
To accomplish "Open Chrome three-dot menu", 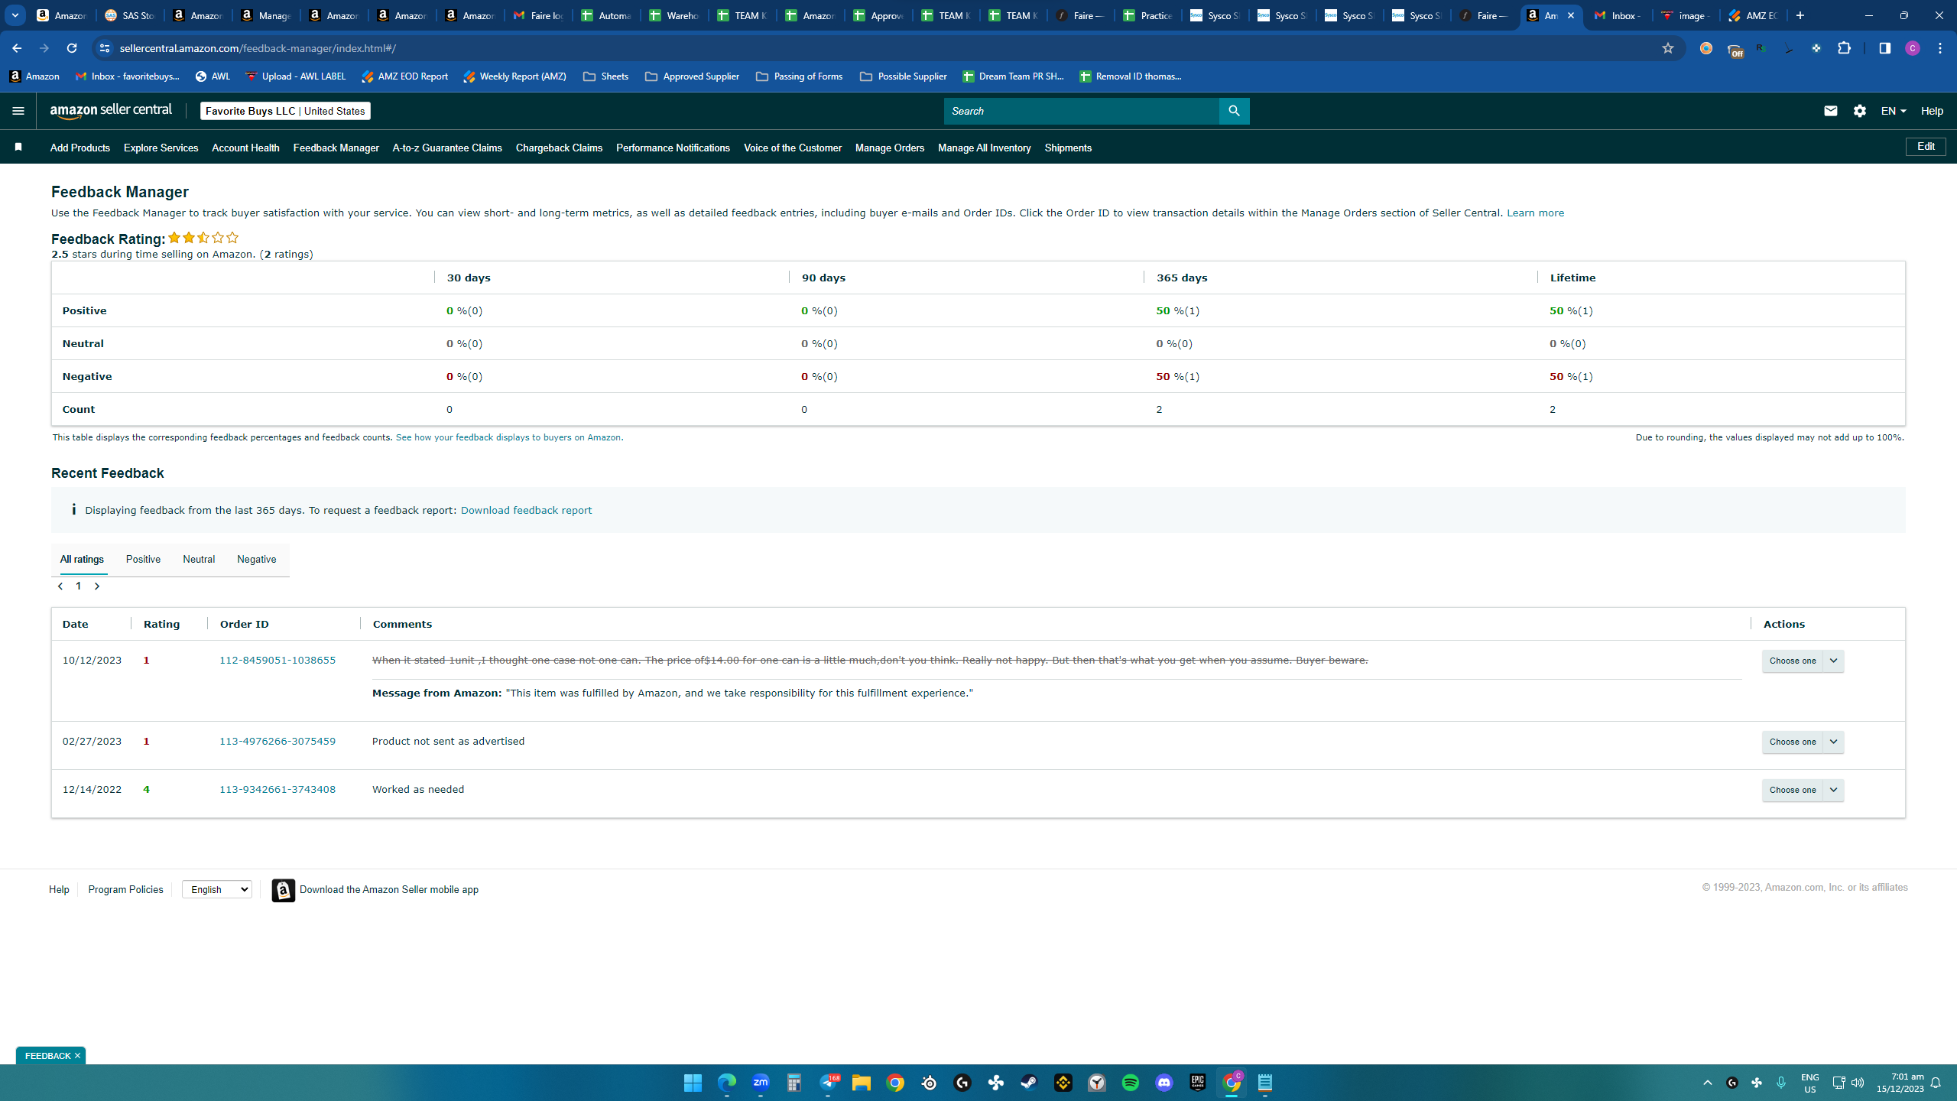I will (x=1940, y=48).
